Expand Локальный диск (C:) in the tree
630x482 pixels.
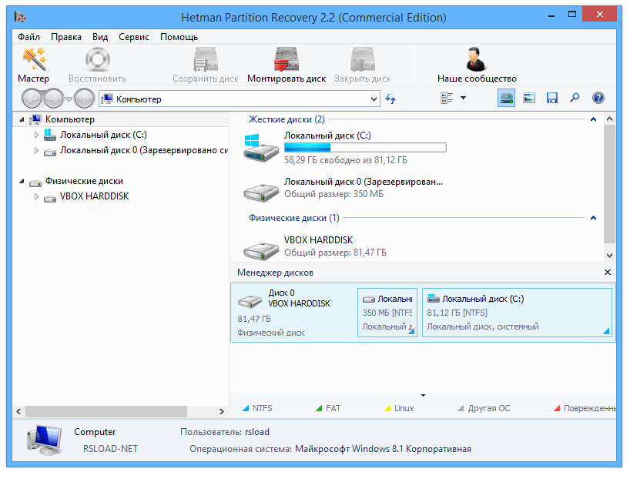click(36, 135)
